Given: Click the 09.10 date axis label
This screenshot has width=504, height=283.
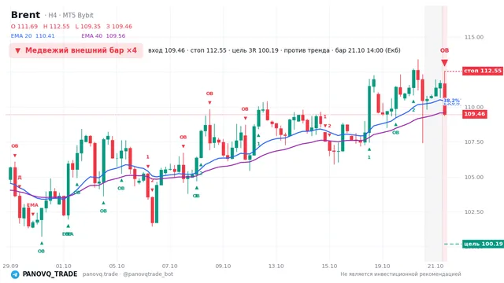Looking at the screenshot, I should click(x=223, y=266).
